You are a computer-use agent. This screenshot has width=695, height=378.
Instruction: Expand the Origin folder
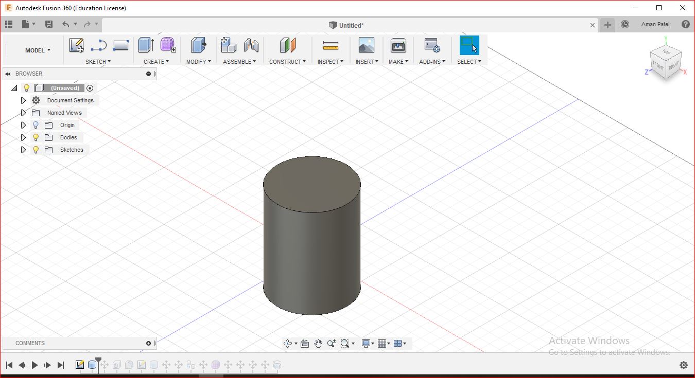pos(23,125)
